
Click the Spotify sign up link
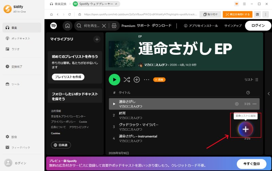[233, 26]
